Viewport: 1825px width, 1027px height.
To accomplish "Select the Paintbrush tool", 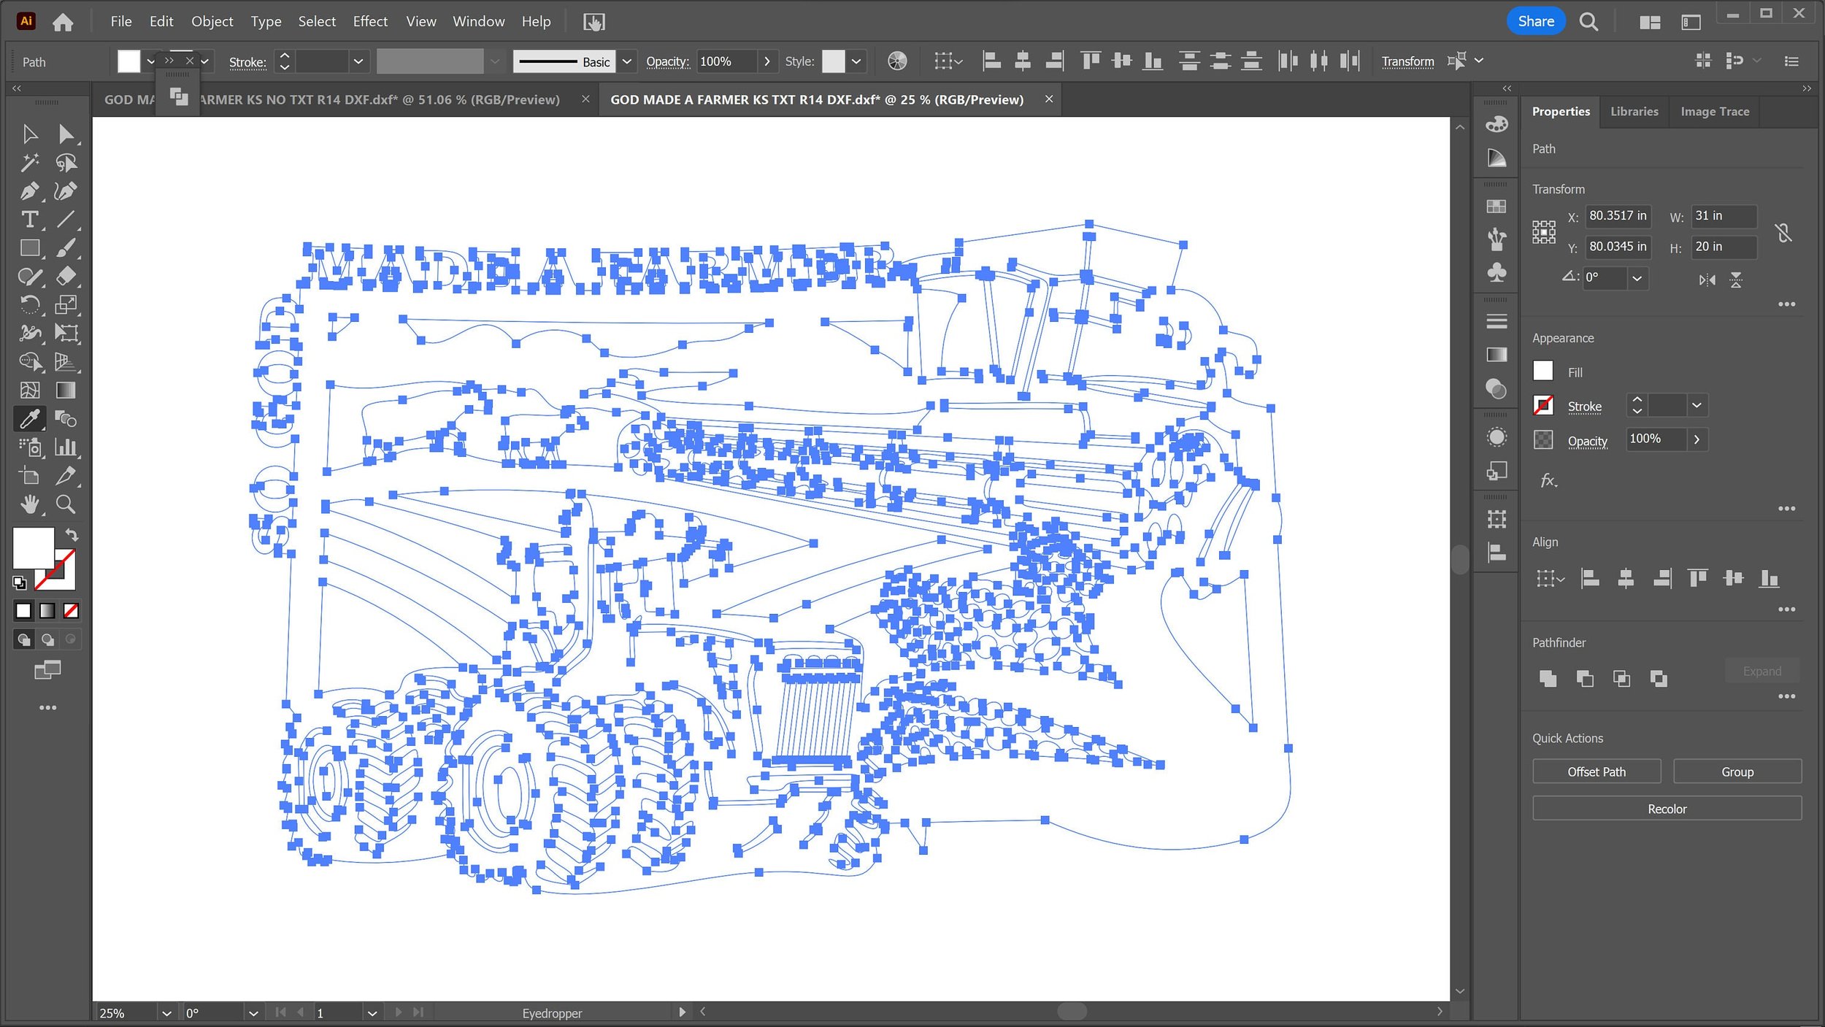I will [x=66, y=248].
